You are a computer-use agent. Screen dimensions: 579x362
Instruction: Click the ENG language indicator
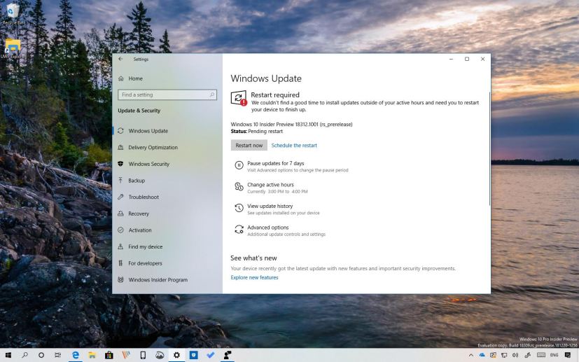point(554,356)
